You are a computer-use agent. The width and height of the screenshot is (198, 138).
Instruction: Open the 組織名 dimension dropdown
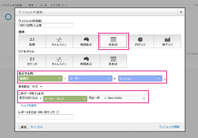pyautogui.click(x=41, y=79)
